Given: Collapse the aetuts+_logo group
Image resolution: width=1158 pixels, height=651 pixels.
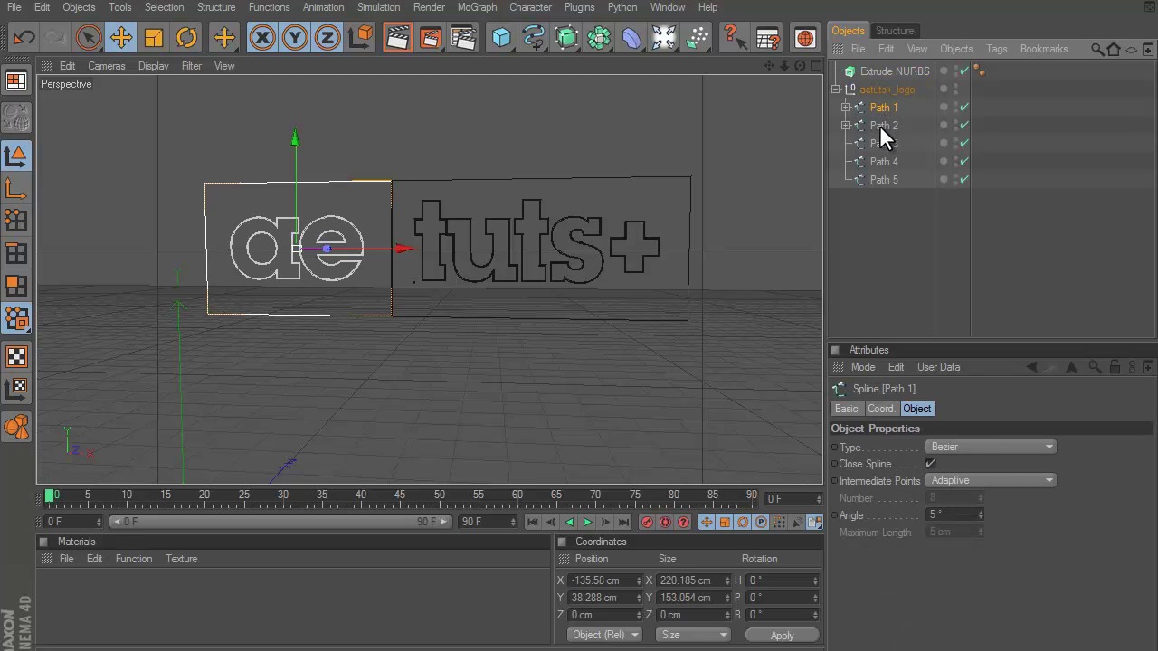Looking at the screenshot, I should click(836, 90).
